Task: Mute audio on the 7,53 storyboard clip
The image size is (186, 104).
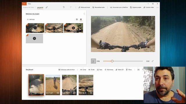Action: click(41, 93)
